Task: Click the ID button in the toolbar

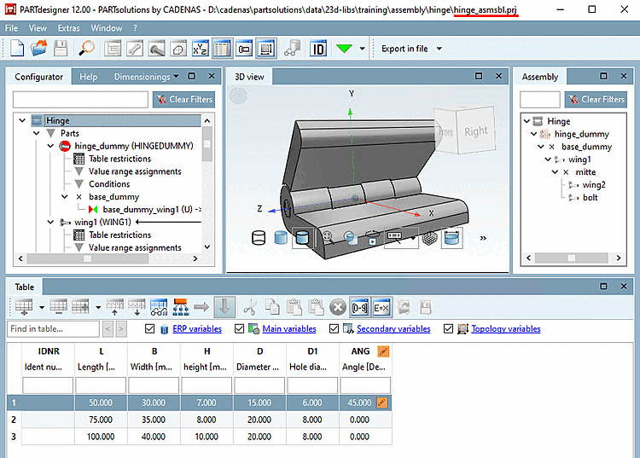Action: (318, 49)
